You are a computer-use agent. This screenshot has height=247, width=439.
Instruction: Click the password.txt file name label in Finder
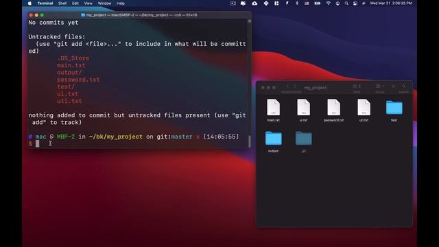(x=334, y=120)
